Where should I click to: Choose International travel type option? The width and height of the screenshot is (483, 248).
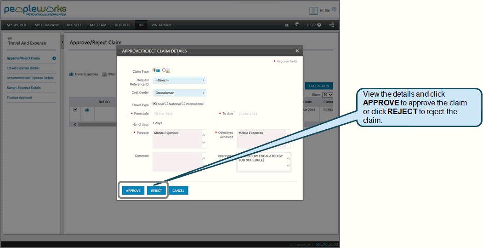click(x=183, y=104)
